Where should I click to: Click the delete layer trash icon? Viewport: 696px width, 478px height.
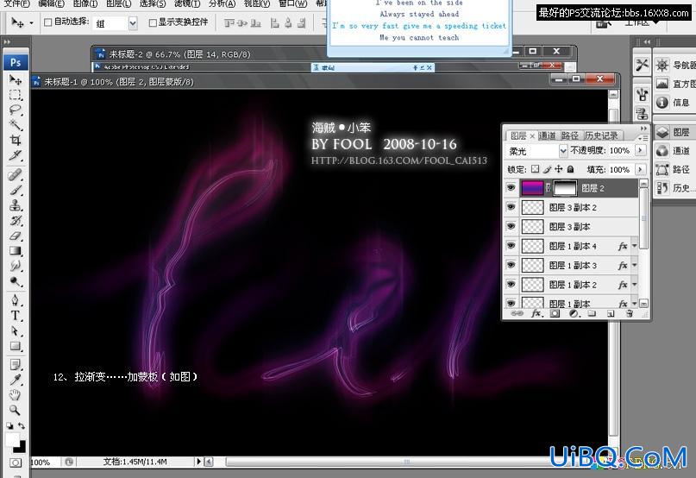pos(629,313)
